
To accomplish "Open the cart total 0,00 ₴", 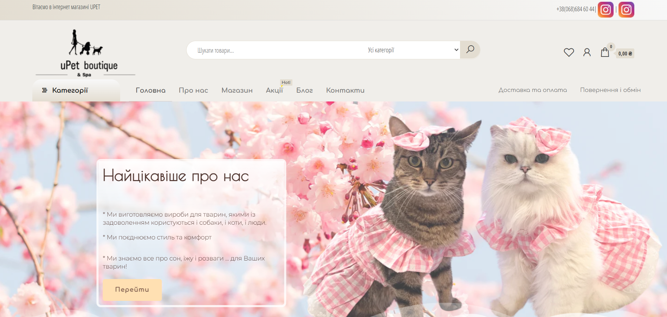I will pyautogui.click(x=625, y=53).
